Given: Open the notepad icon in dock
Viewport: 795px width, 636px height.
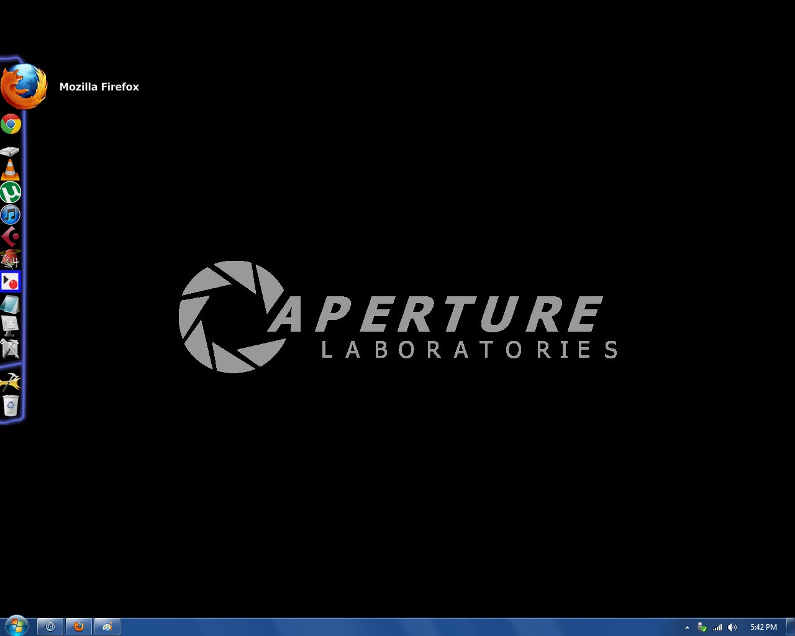Looking at the screenshot, I should [x=10, y=304].
